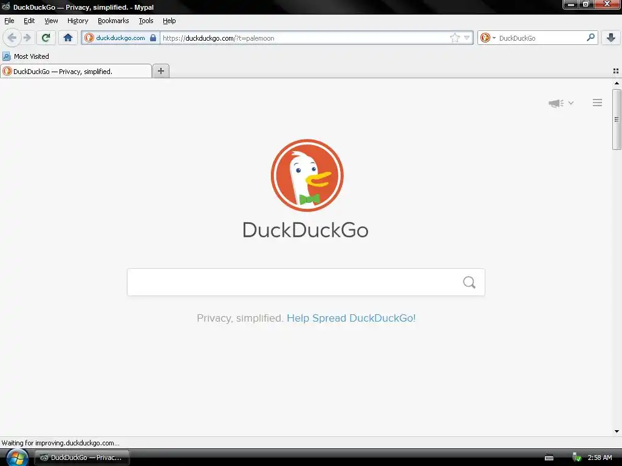Open the Edit menu
622x466 pixels.
(29, 21)
